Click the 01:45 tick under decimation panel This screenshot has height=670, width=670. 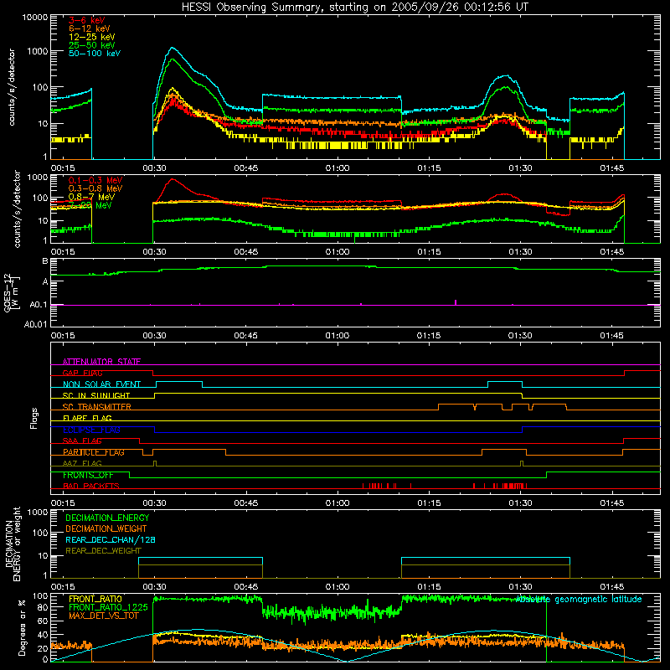pos(612,587)
